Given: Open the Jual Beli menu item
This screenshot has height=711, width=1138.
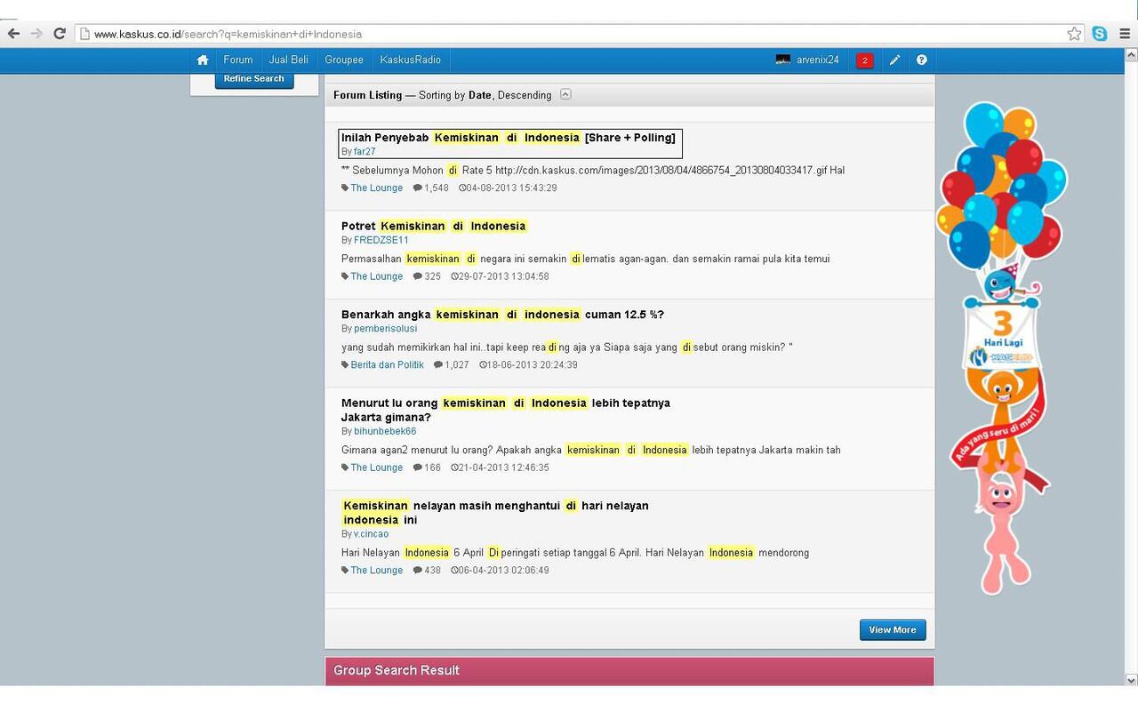Looking at the screenshot, I should pos(289,60).
